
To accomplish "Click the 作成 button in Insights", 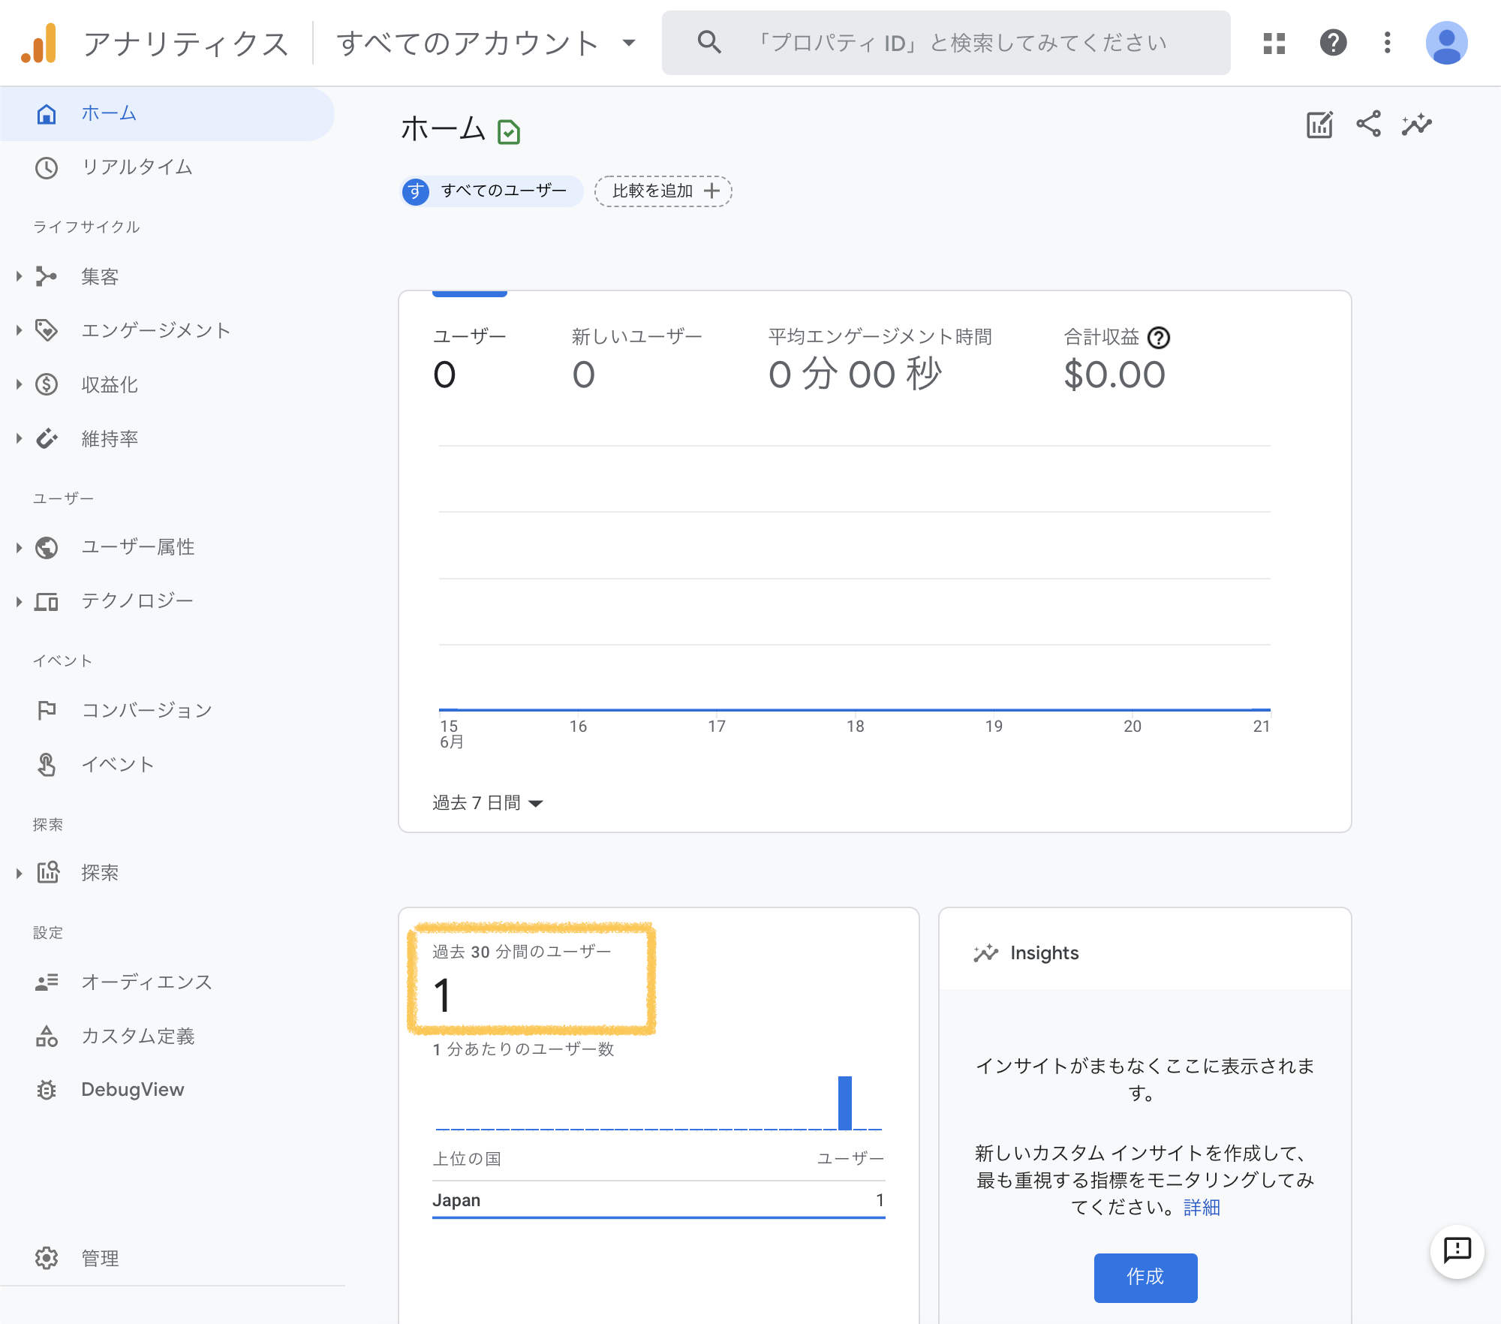I will point(1145,1277).
